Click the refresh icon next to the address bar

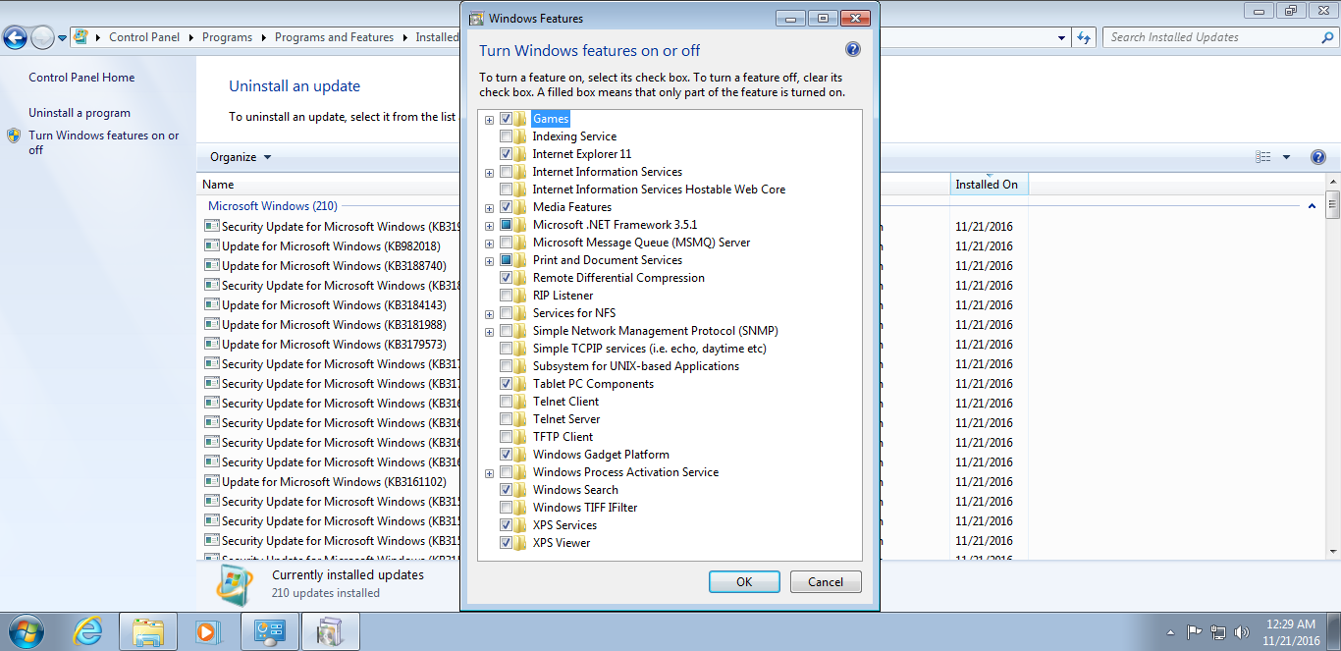pyautogui.click(x=1084, y=37)
